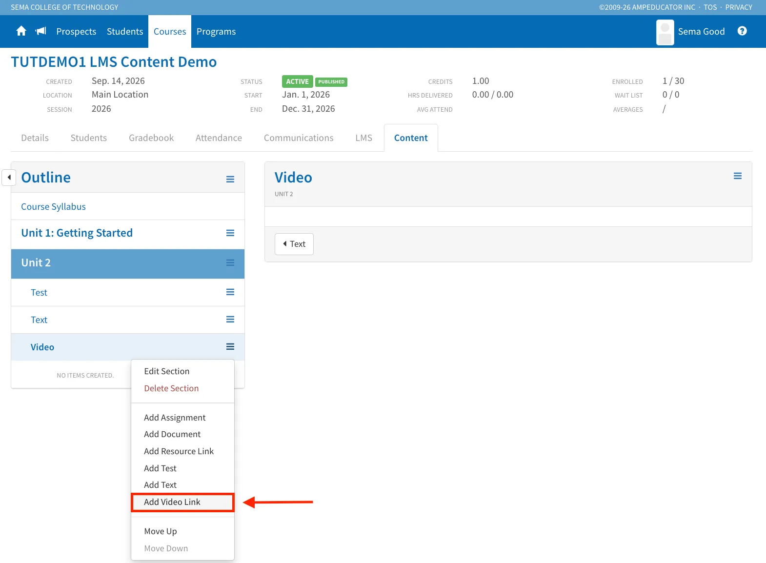Viewport: 766px width, 563px height.
Task: Open the Gradebook tab
Action: pyautogui.click(x=151, y=138)
